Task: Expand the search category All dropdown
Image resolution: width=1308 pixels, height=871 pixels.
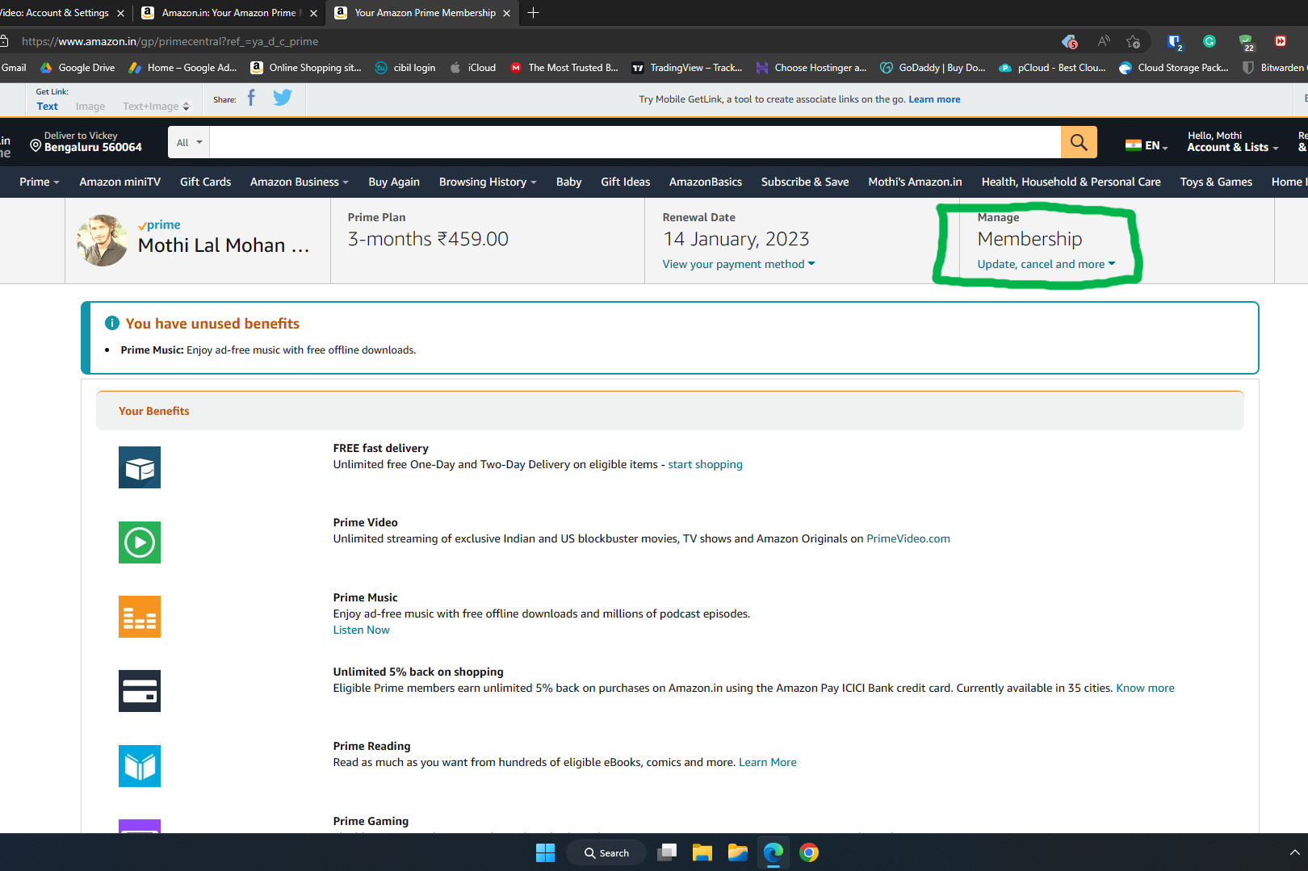Action: (189, 142)
